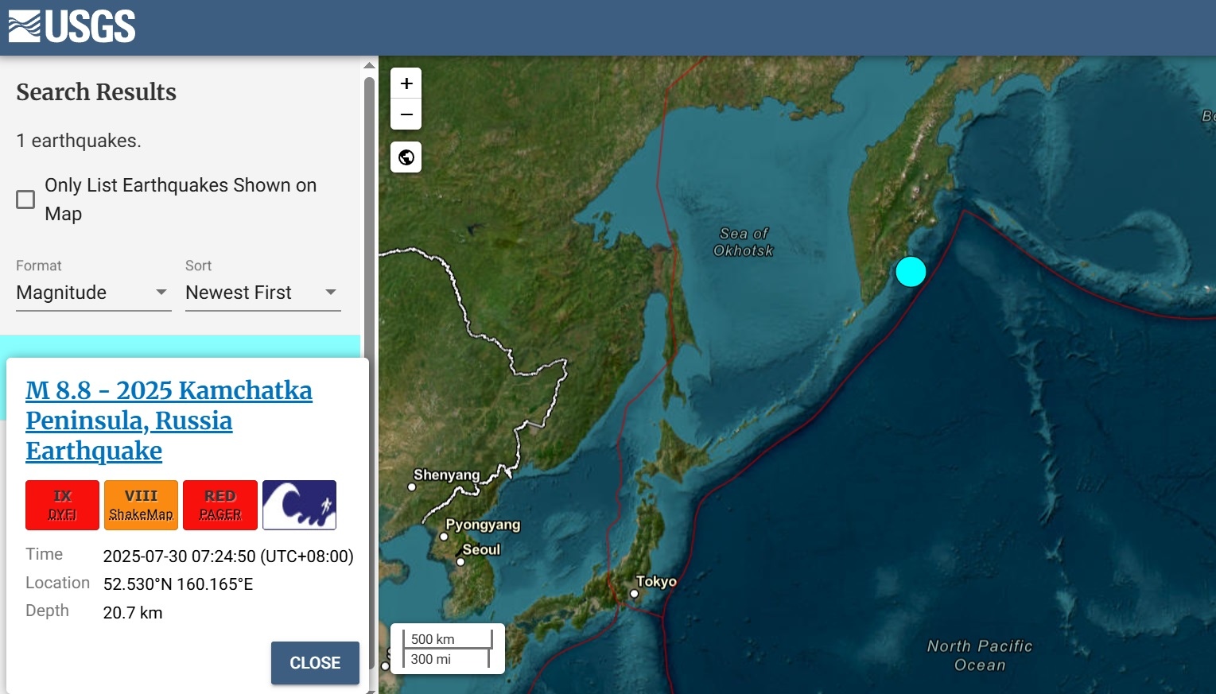Click the Sea of Okhotsk label
Screen dimensions: 1216x694
[744, 242]
